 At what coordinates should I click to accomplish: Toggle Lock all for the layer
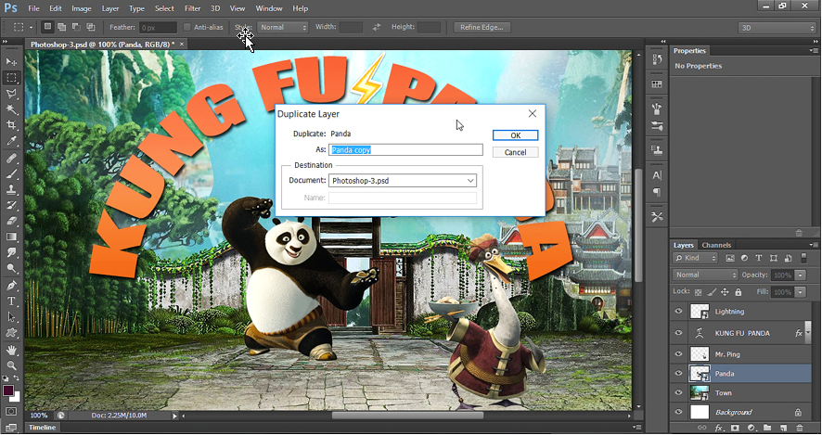(x=739, y=292)
